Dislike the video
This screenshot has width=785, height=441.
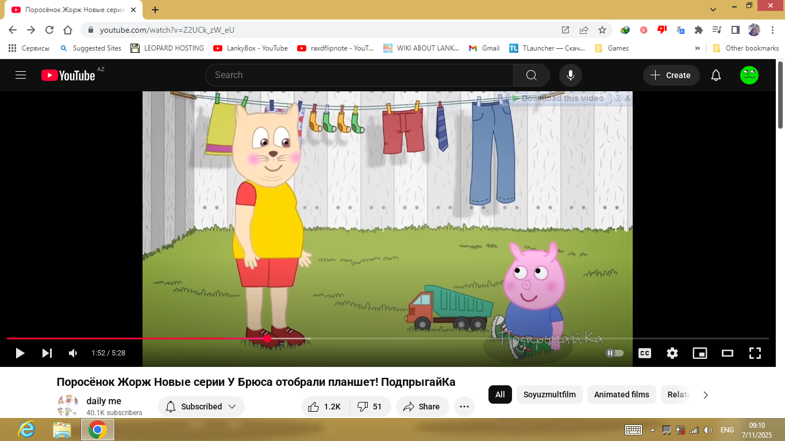point(370,407)
